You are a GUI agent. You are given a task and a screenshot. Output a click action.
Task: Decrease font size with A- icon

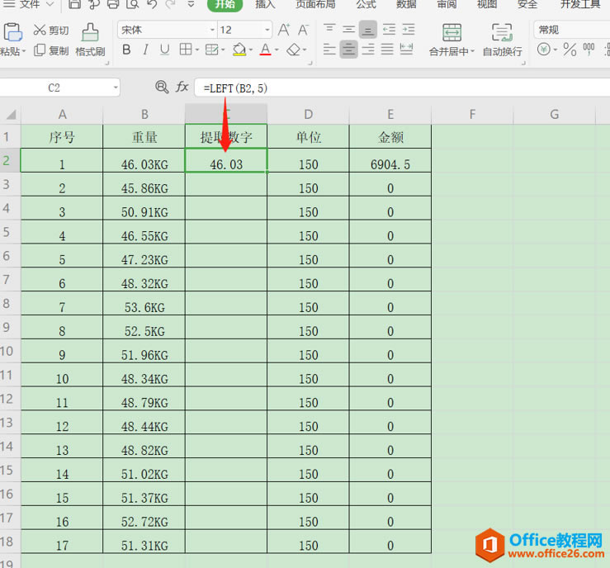tap(303, 30)
